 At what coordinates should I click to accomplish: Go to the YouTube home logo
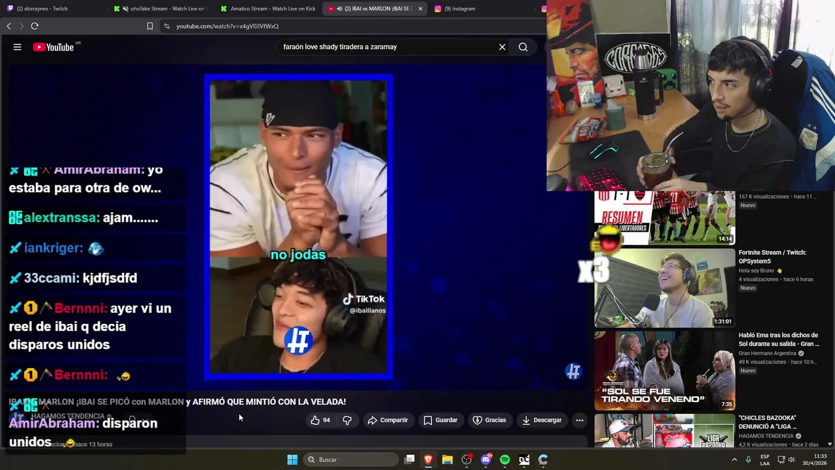coord(53,47)
